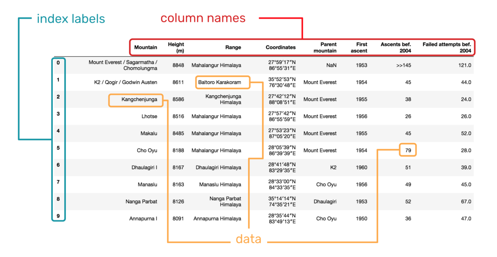
Task: Click the highlighted ascents value 79
Action: [408, 150]
